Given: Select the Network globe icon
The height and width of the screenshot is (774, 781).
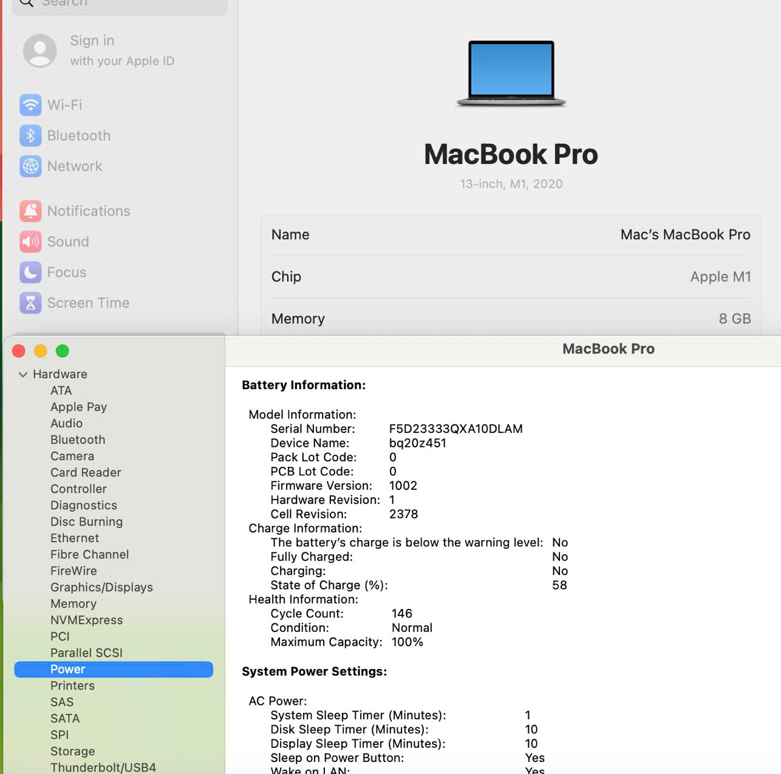Looking at the screenshot, I should click(x=30, y=166).
